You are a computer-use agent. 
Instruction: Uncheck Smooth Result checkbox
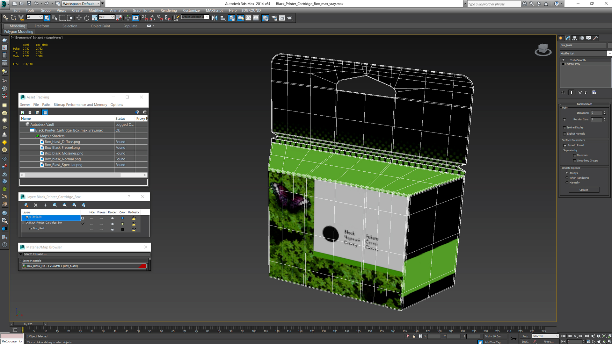click(565, 145)
